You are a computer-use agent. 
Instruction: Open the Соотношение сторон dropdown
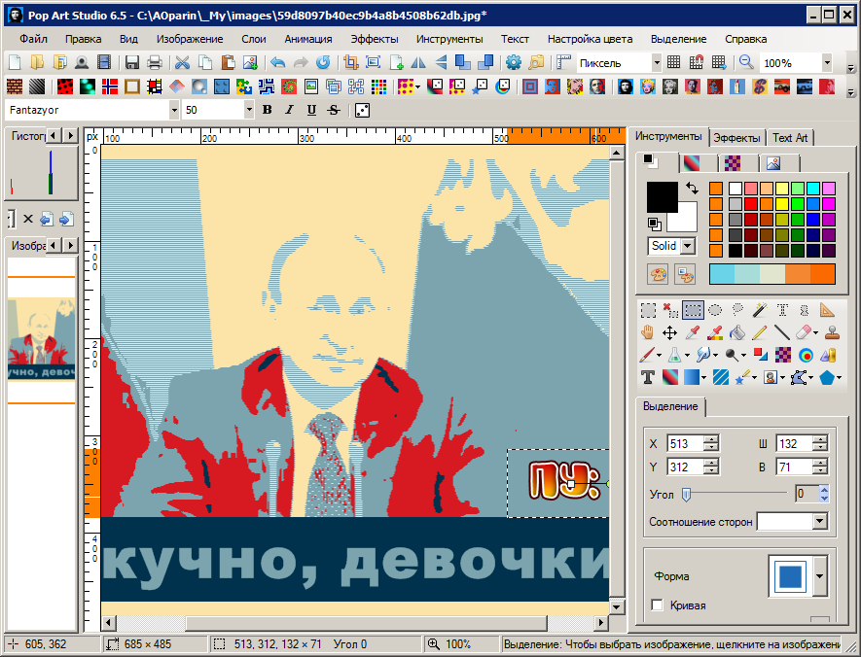point(820,521)
